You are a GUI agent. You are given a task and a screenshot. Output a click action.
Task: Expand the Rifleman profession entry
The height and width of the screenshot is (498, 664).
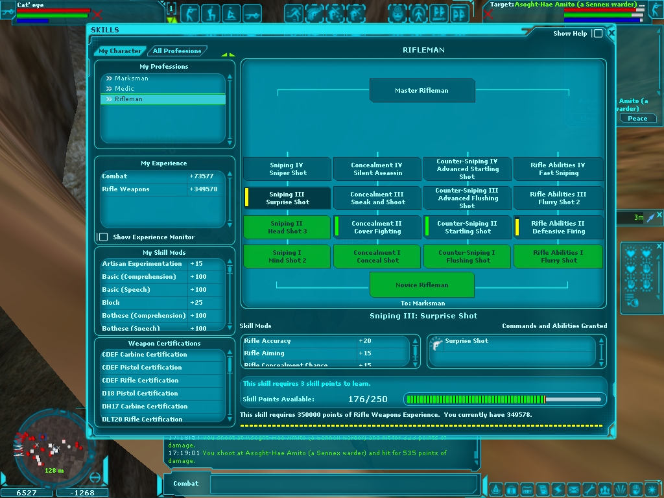tap(109, 99)
